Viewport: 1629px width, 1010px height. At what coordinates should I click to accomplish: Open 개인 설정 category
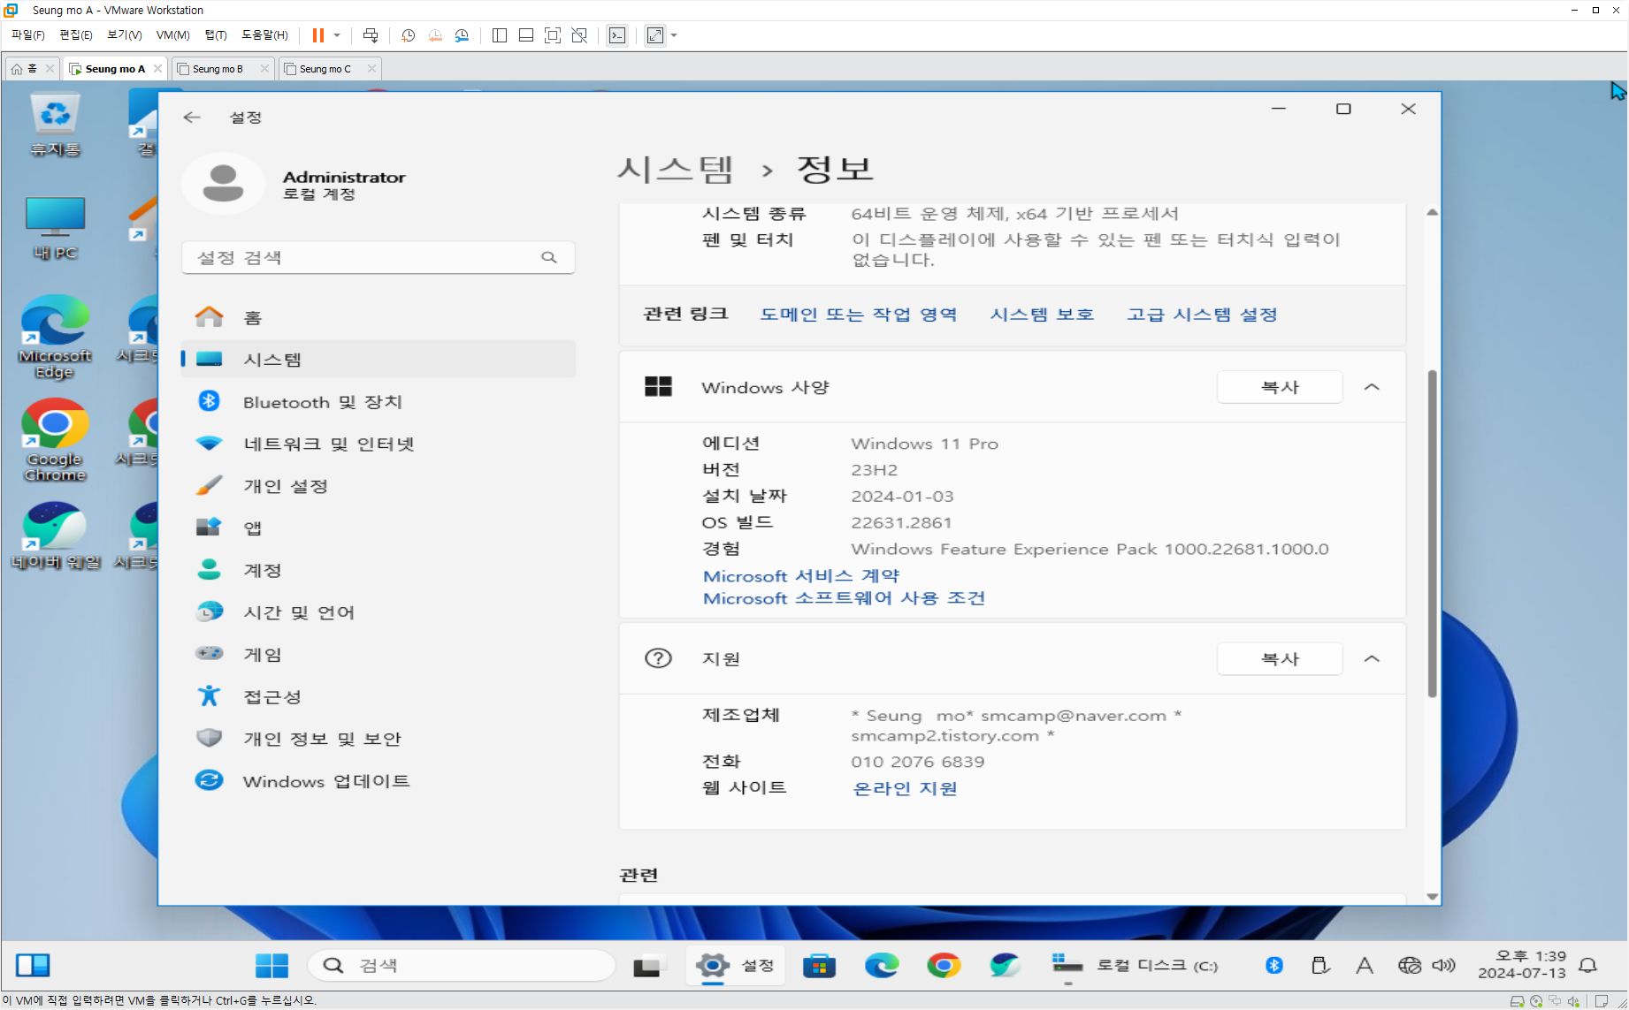[x=379, y=486]
